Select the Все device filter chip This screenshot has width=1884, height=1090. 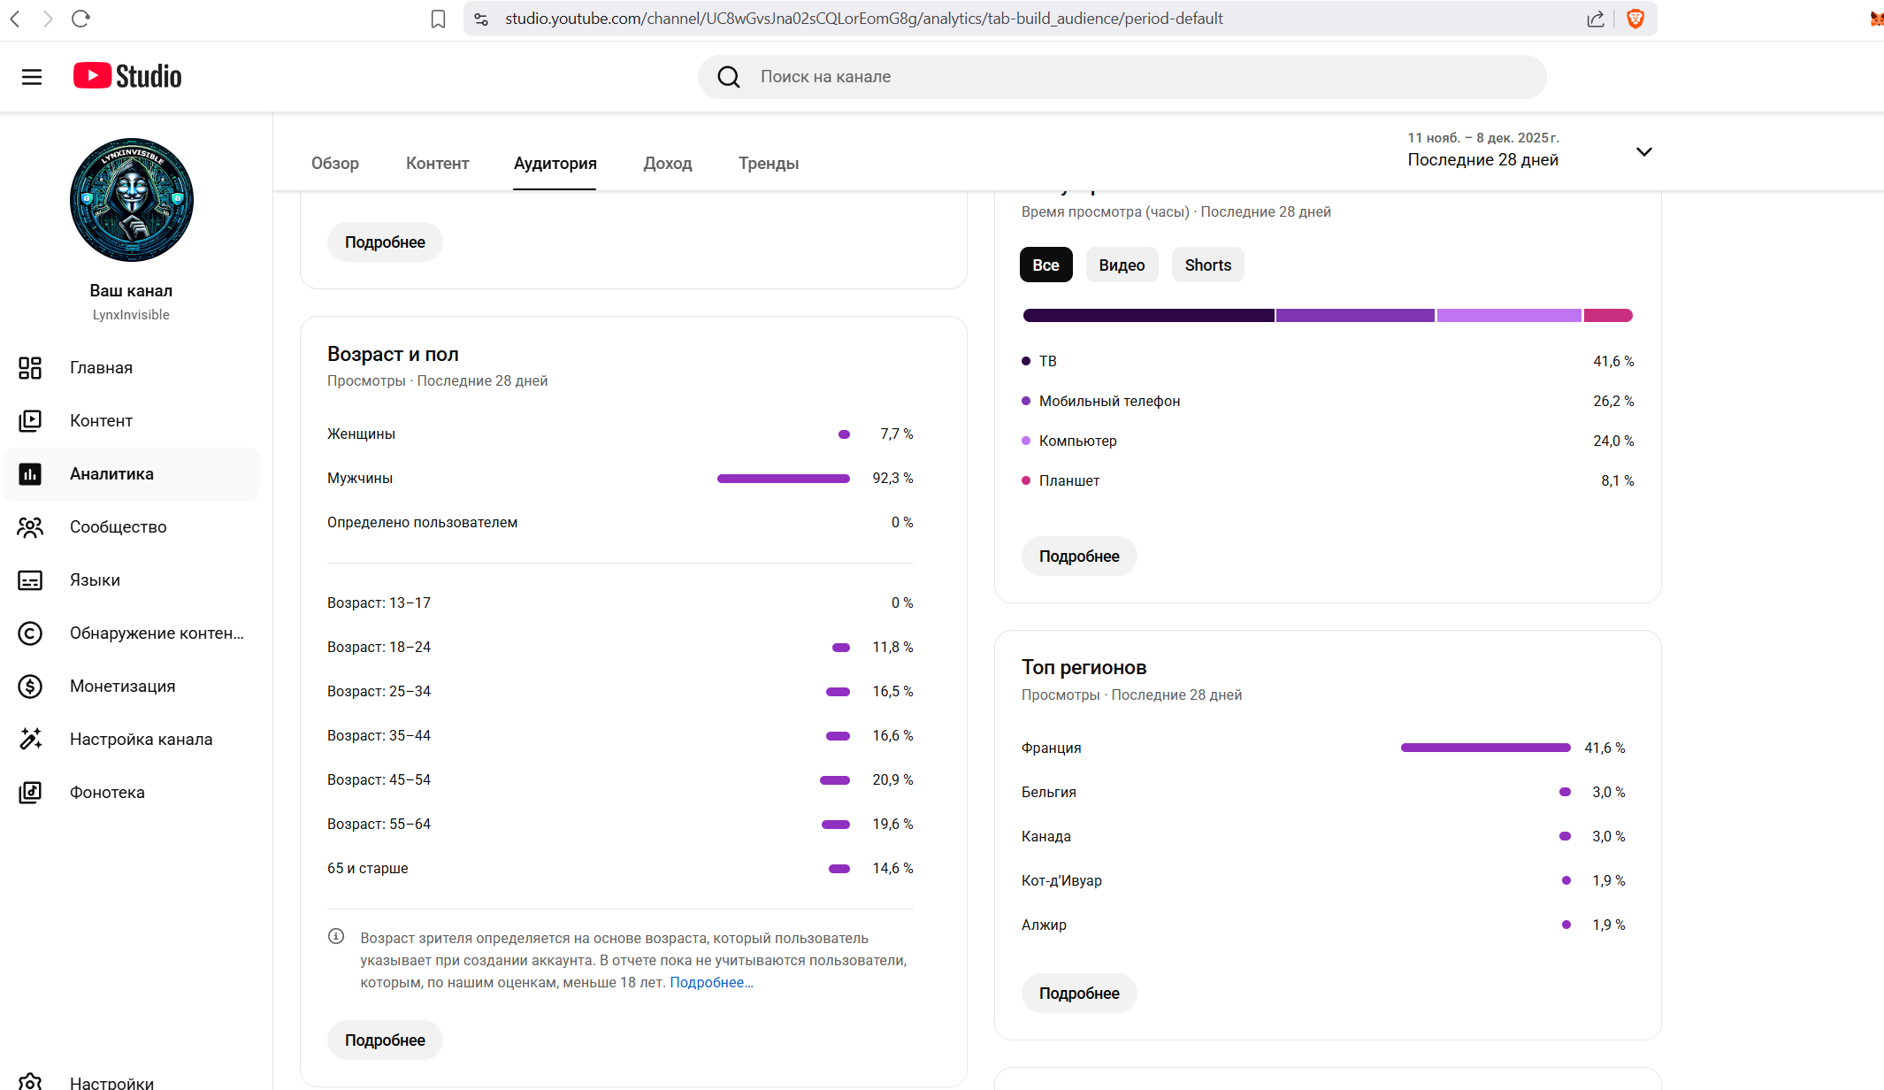click(x=1045, y=265)
